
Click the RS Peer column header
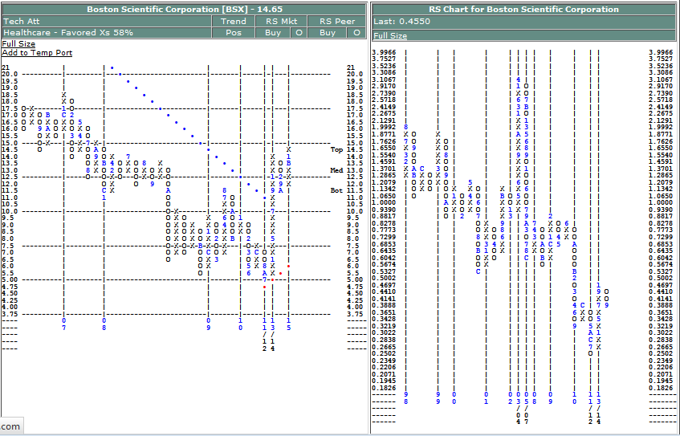(337, 21)
